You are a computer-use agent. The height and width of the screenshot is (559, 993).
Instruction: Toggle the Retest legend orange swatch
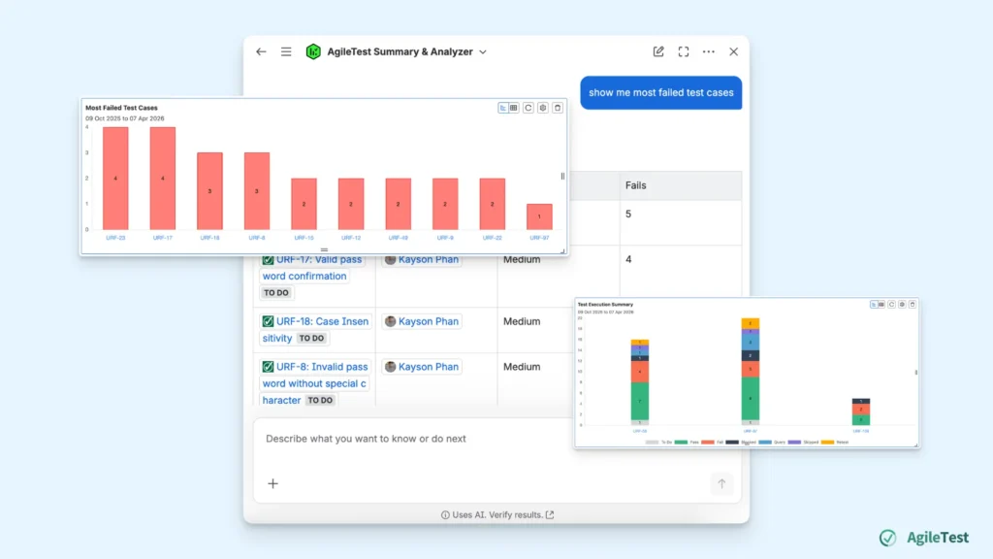828,443
